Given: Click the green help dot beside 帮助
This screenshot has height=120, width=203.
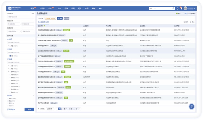Looking at the screenshot, I should (x=177, y=13).
